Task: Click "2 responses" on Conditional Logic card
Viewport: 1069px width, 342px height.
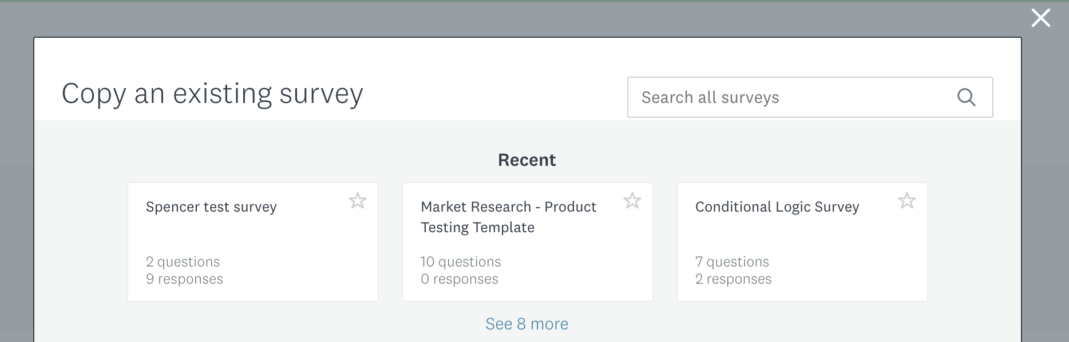Action: [733, 279]
